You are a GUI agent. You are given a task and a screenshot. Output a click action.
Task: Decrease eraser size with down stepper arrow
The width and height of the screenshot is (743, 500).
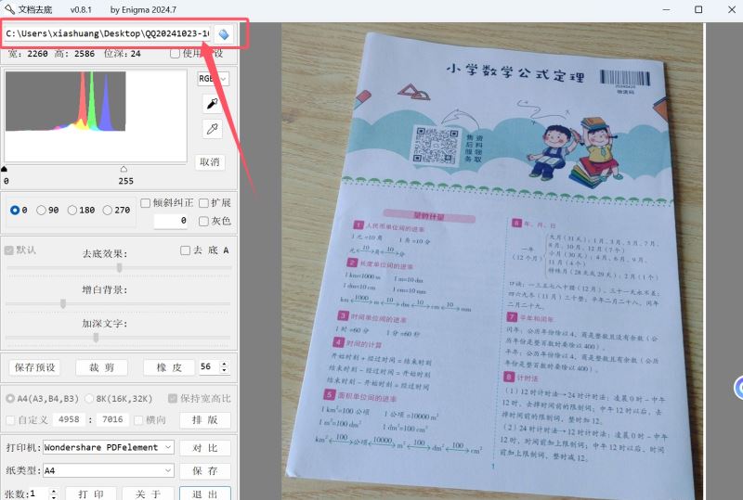pyautogui.click(x=224, y=370)
